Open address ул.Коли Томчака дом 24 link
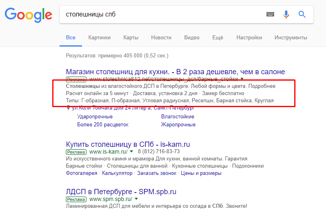The image size is (326, 215). (x=133, y=108)
